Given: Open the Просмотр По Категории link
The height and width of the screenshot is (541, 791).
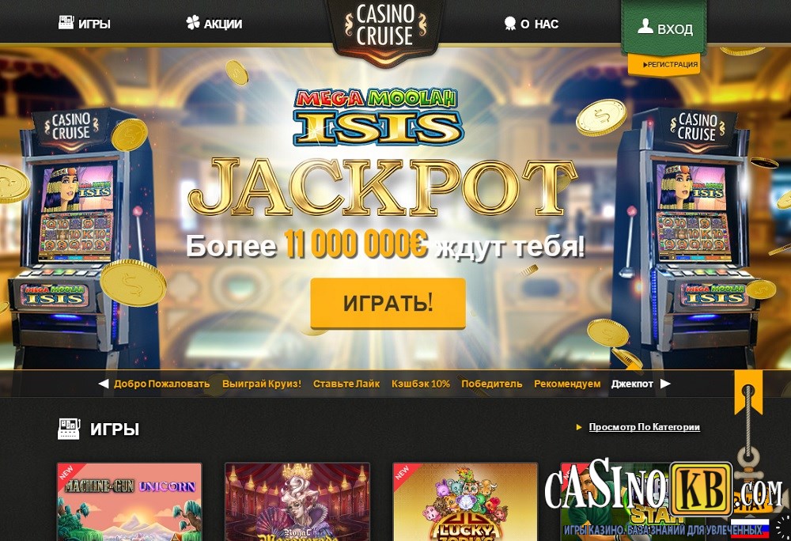Looking at the screenshot, I should tap(644, 427).
